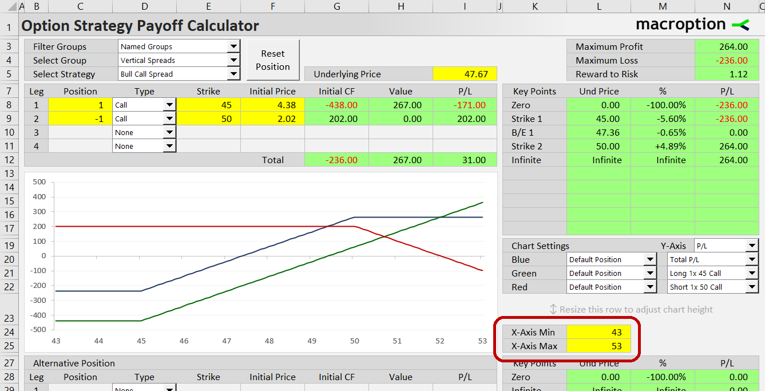This screenshot has width=765, height=391.
Task: Click the Zero row -100.00% cell in Key Points
Action: (663, 105)
